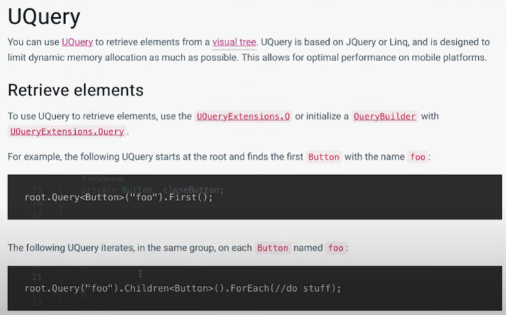
Task: Click the root.Query<Button>("foo").First(); code line
Action: coord(119,197)
